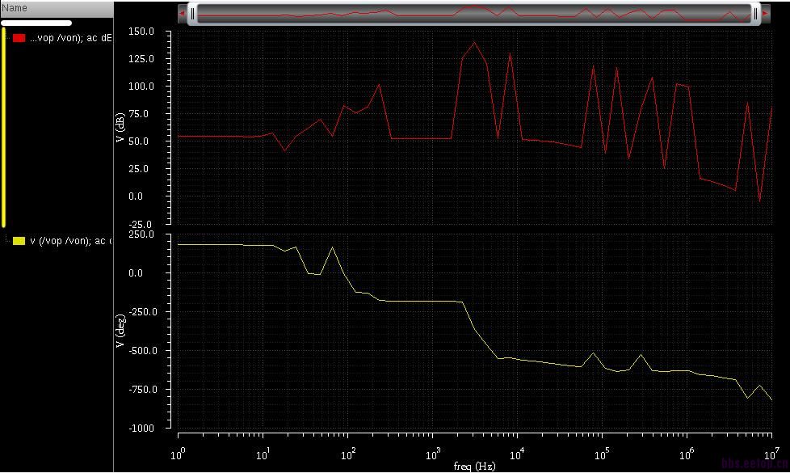Click the 125.0 tick label on dB axis
790x473 pixels.
pyautogui.click(x=141, y=59)
